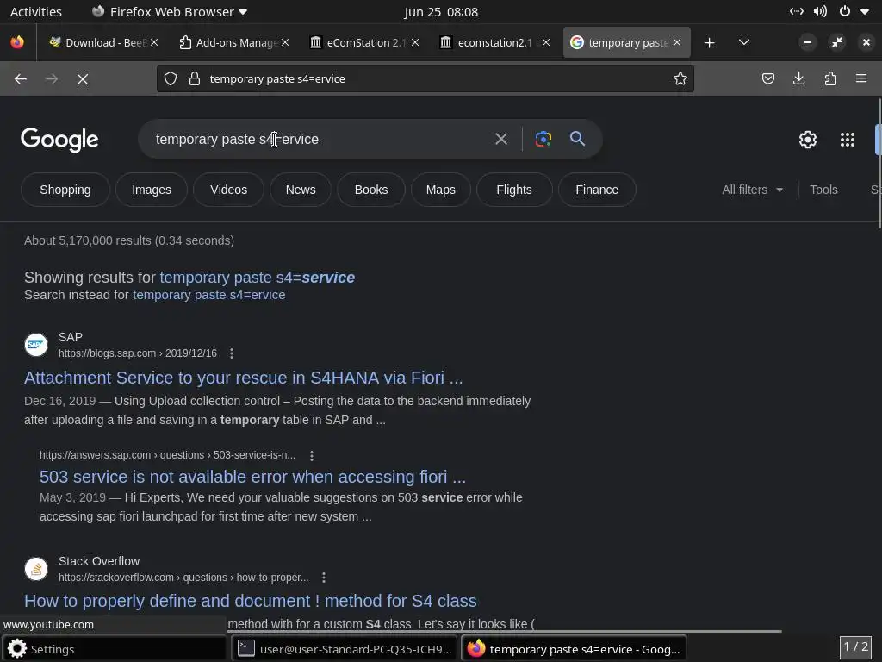Open a new browser tab
This screenshot has height=662, width=882.
[x=710, y=43]
